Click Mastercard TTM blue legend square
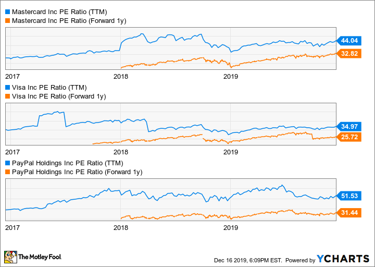375x267 pixels. (x=7, y=11)
